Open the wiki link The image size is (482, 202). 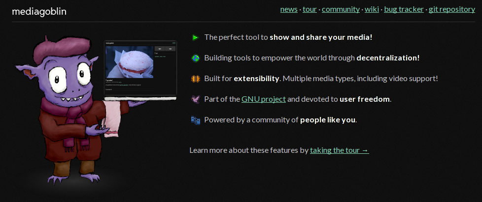pyautogui.click(x=372, y=9)
